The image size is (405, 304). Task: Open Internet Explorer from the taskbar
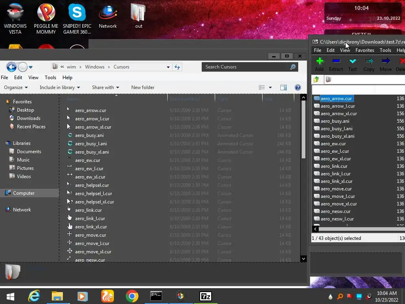pyautogui.click(x=34, y=296)
